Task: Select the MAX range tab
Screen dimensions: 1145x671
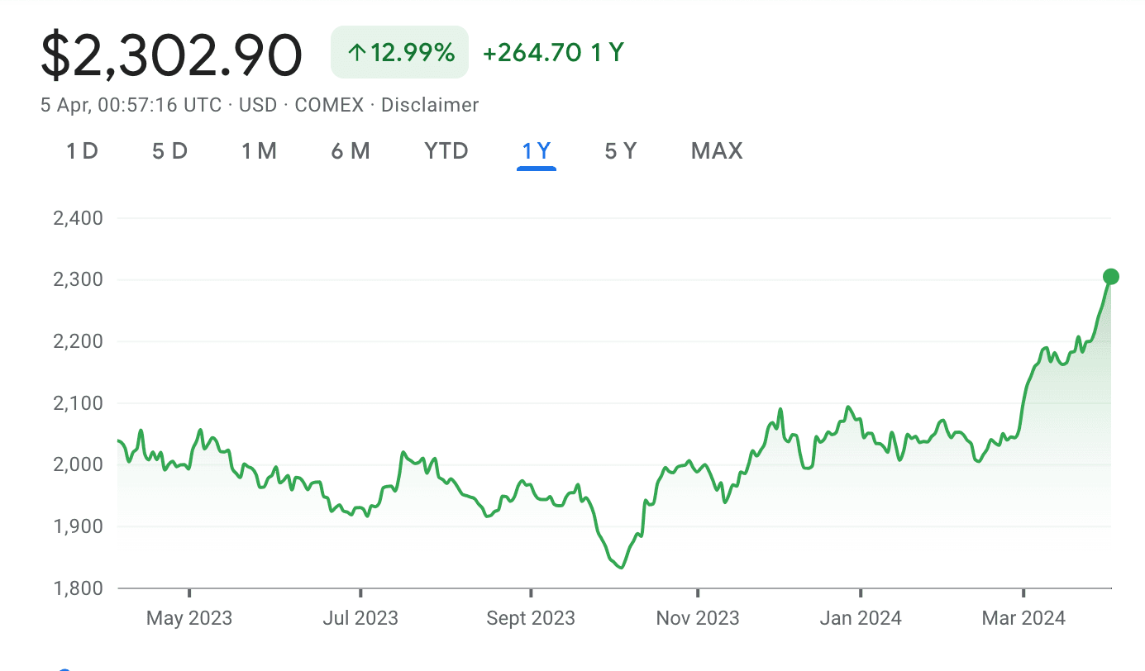Action: coord(717,151)
